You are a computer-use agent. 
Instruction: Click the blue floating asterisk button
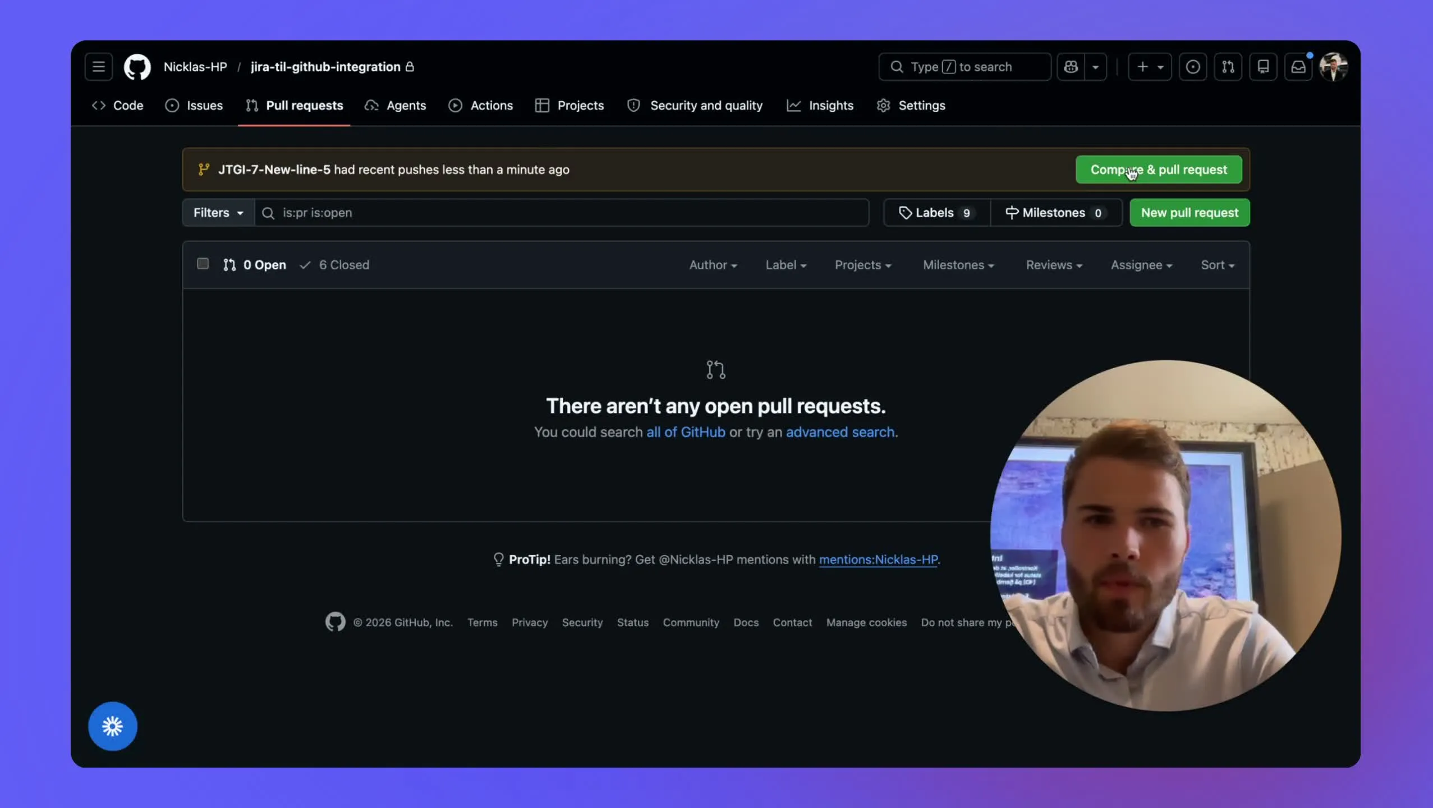pos(113,726)
